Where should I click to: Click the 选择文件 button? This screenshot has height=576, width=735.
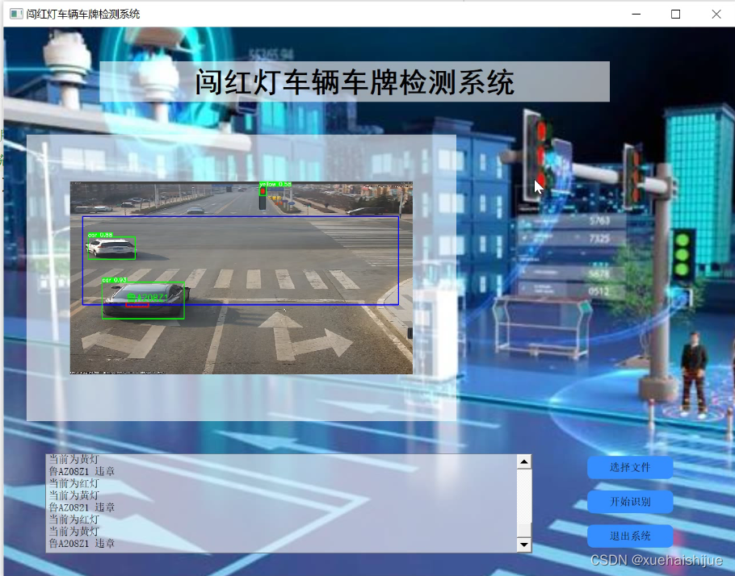(x=630, y=467)
